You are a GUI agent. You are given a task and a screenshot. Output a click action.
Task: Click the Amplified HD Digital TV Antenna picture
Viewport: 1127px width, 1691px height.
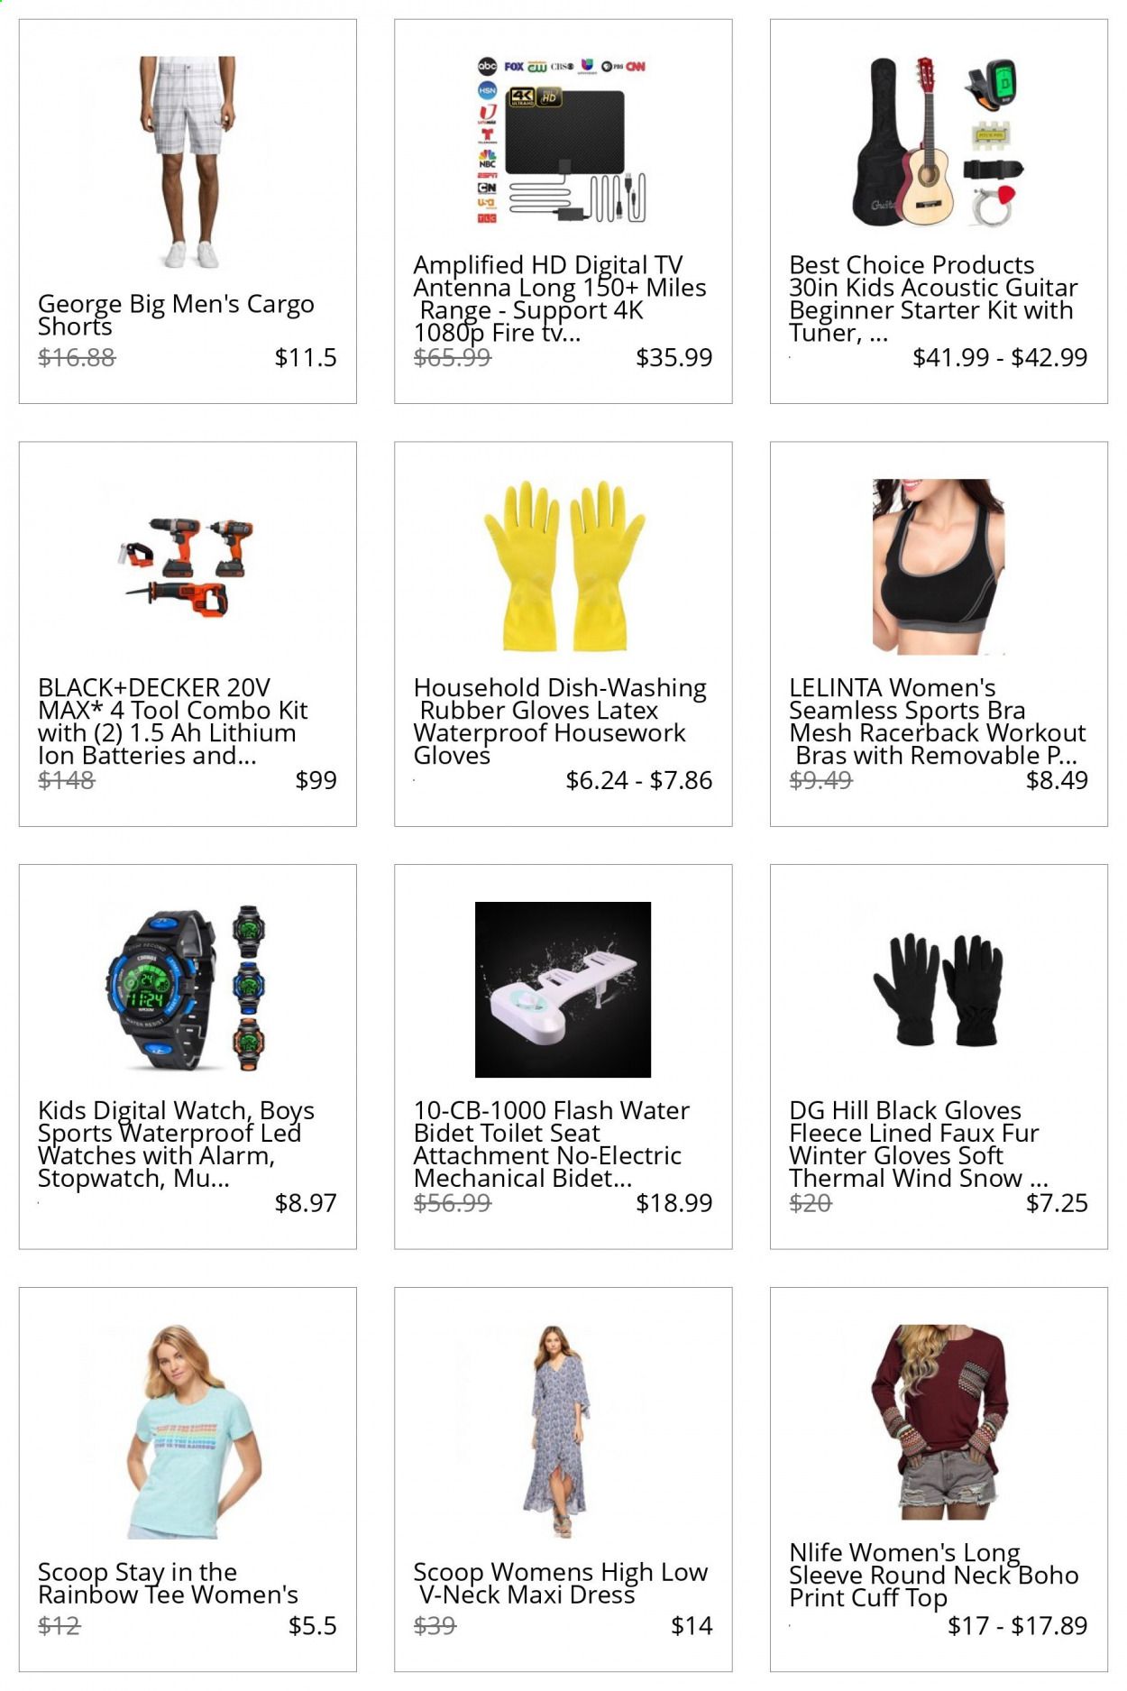pos(563,143)
